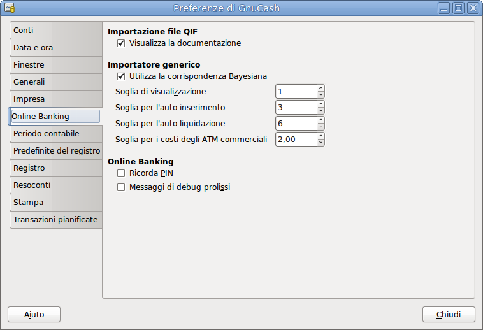The width and height of the screenshot is (483, 330).
Task: Enable the Ricorda PIN option
Action: [121, 173]
